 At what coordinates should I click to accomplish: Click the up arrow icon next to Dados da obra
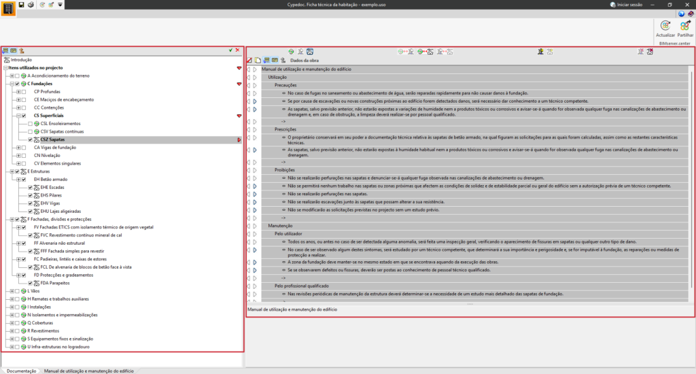pos(283,60)
